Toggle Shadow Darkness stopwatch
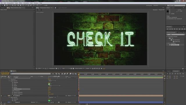This screenshot has width=186, height=105. [12, 92]
